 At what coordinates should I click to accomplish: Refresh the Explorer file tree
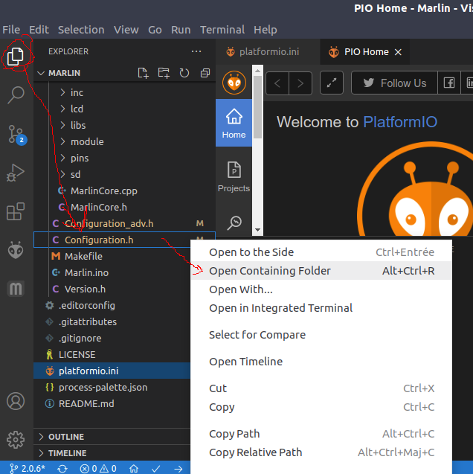184,73
